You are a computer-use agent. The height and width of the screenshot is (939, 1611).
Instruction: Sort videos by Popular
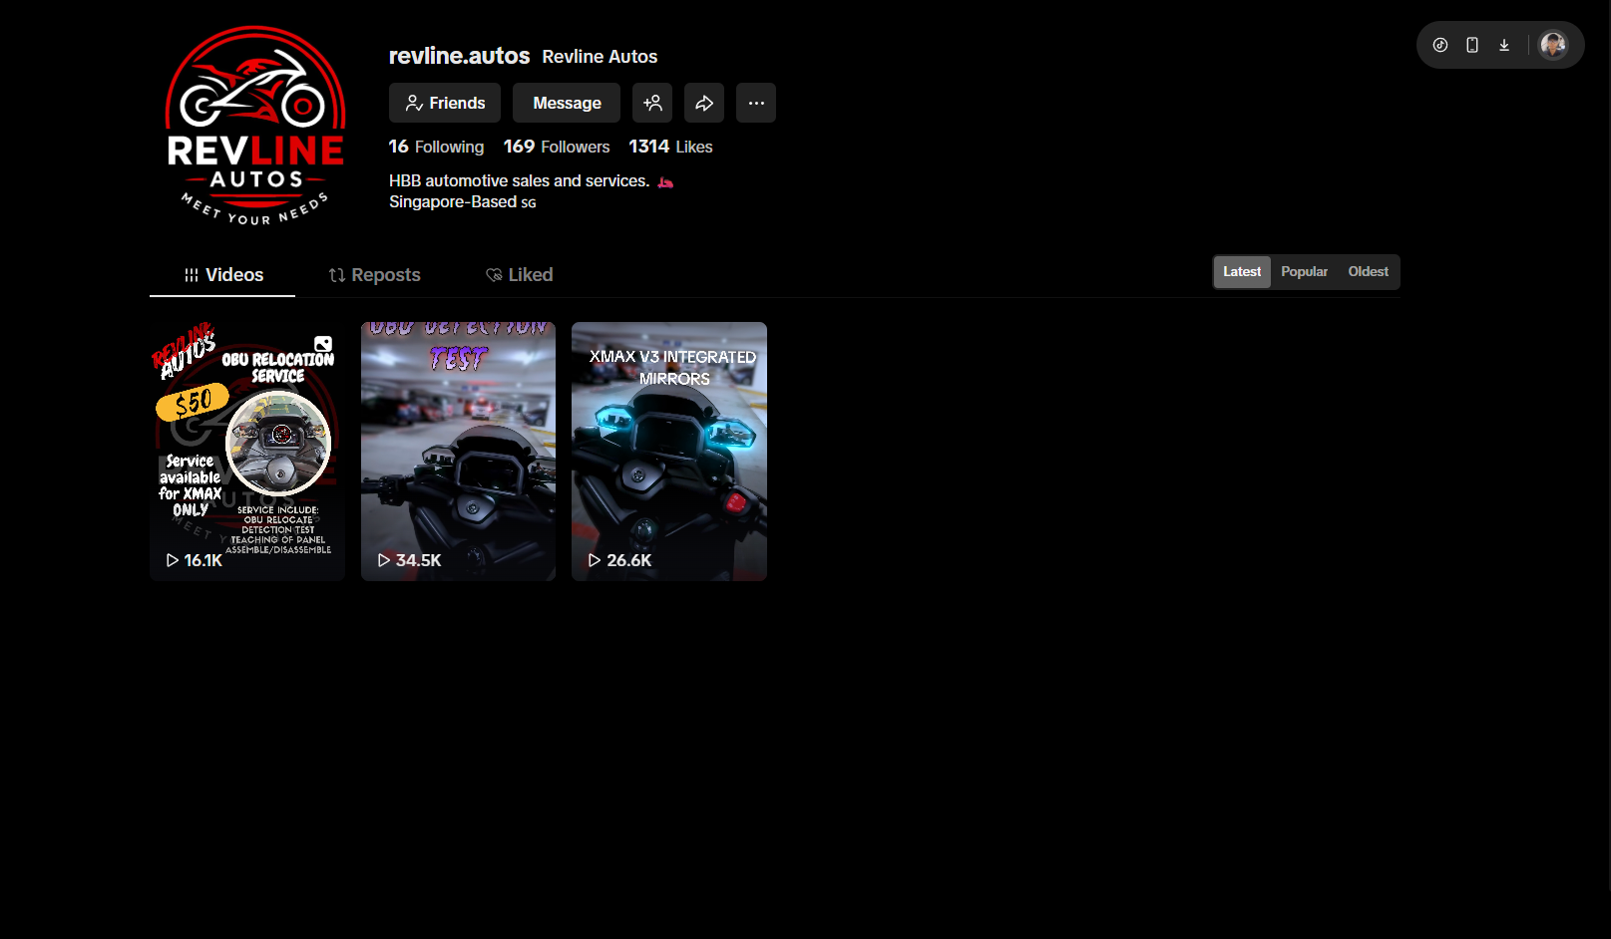[1304, 272]
